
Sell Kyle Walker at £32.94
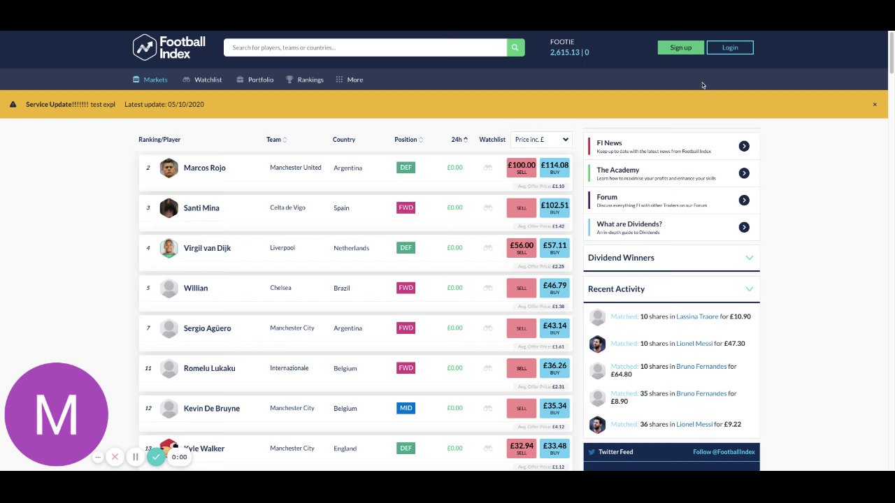522,449
